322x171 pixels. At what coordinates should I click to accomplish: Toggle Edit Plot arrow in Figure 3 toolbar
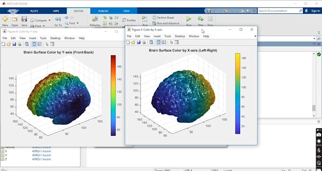point(172,42)
